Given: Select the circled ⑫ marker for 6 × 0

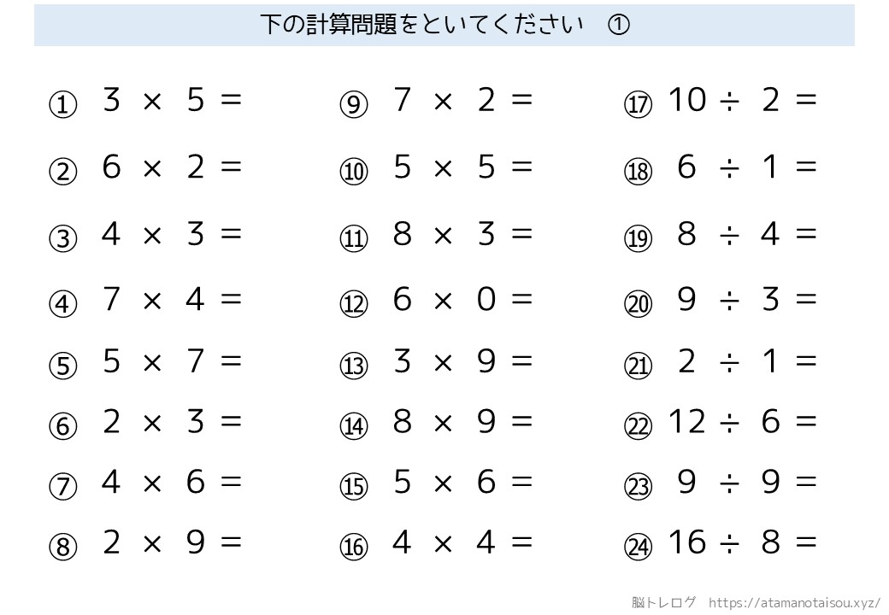Looking at the screenshot, I should tap(354, 304).
